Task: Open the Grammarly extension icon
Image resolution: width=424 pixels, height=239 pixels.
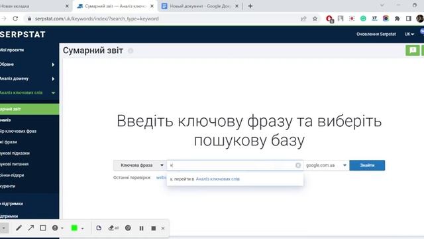Action: 363,19
